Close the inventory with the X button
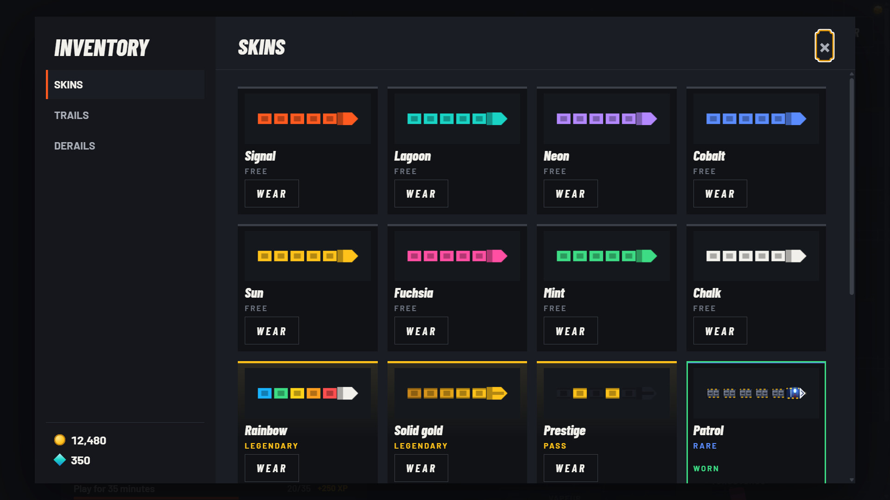The image size is (890, 500). (x=824, y=46)
